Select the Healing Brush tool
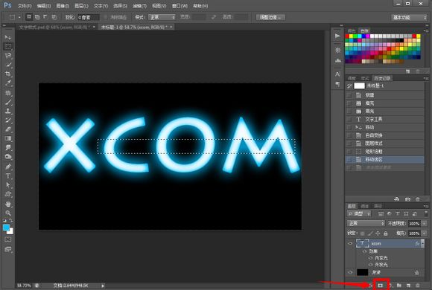Screen dimensions: 432x290 pos(8,93)
